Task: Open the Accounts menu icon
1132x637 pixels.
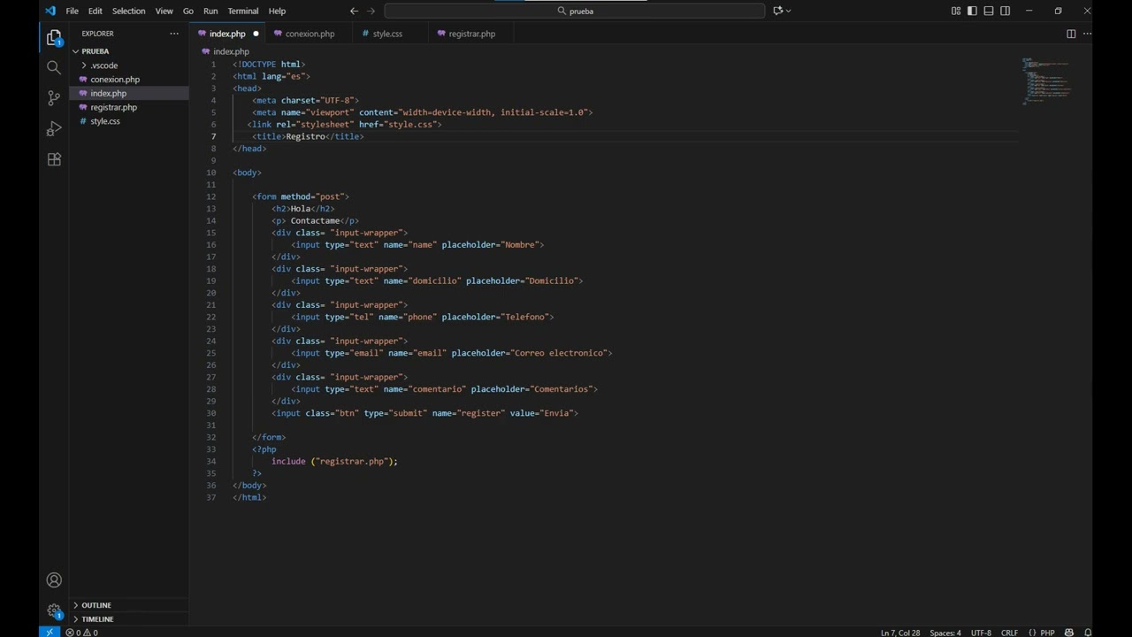Action: click(54, 580)
